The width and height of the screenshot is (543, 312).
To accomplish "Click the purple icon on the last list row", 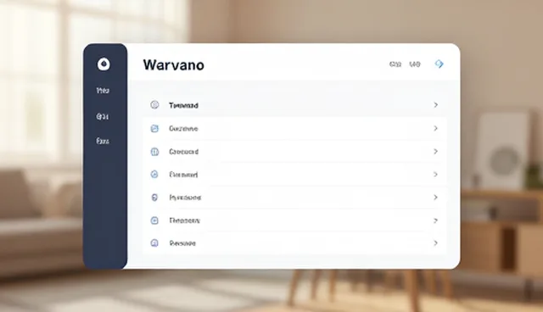I will point(154,242).
